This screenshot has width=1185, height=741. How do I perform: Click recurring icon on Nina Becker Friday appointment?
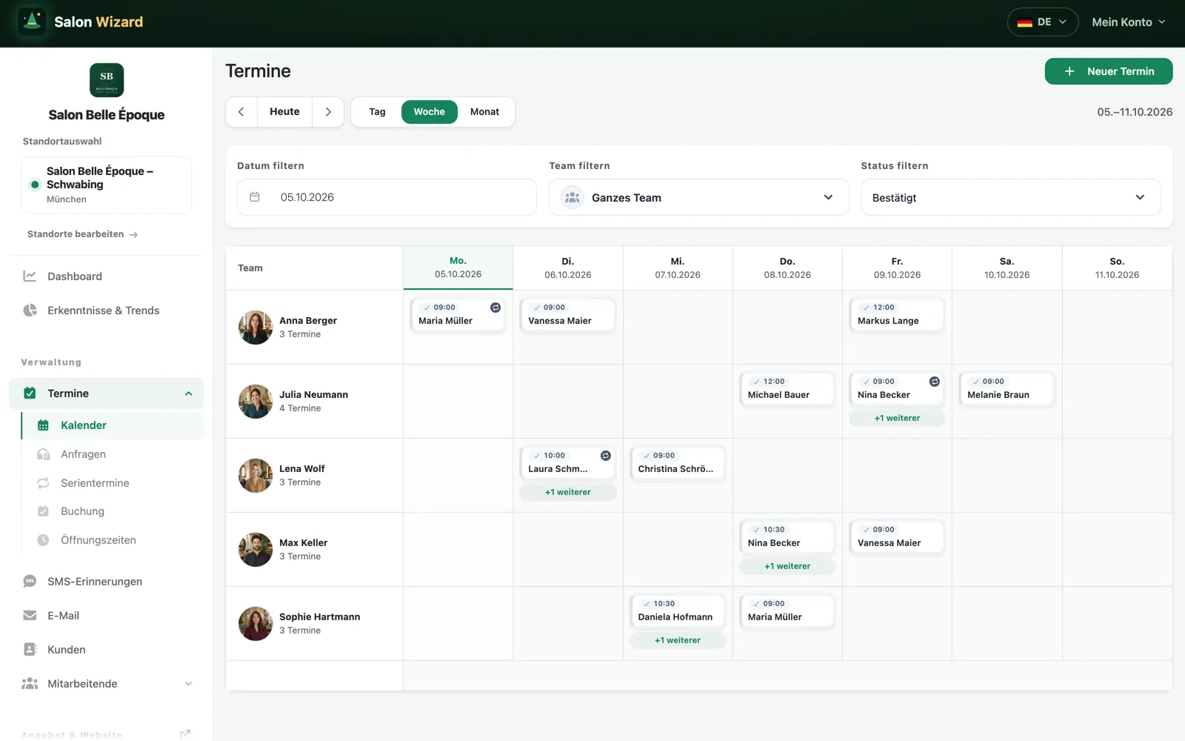(x=935, y=382)
